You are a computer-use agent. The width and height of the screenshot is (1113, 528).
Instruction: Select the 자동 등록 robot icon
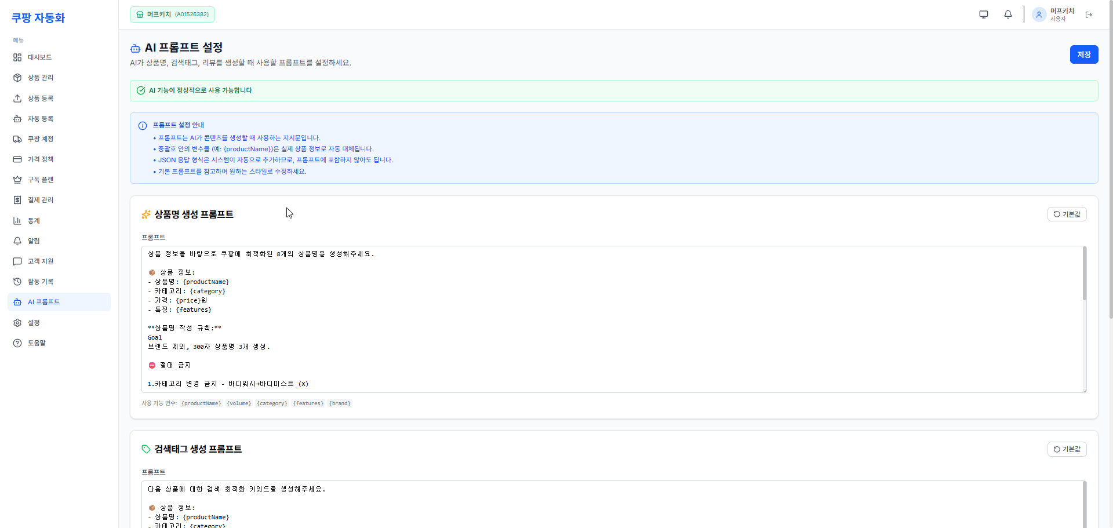(17, 119)
